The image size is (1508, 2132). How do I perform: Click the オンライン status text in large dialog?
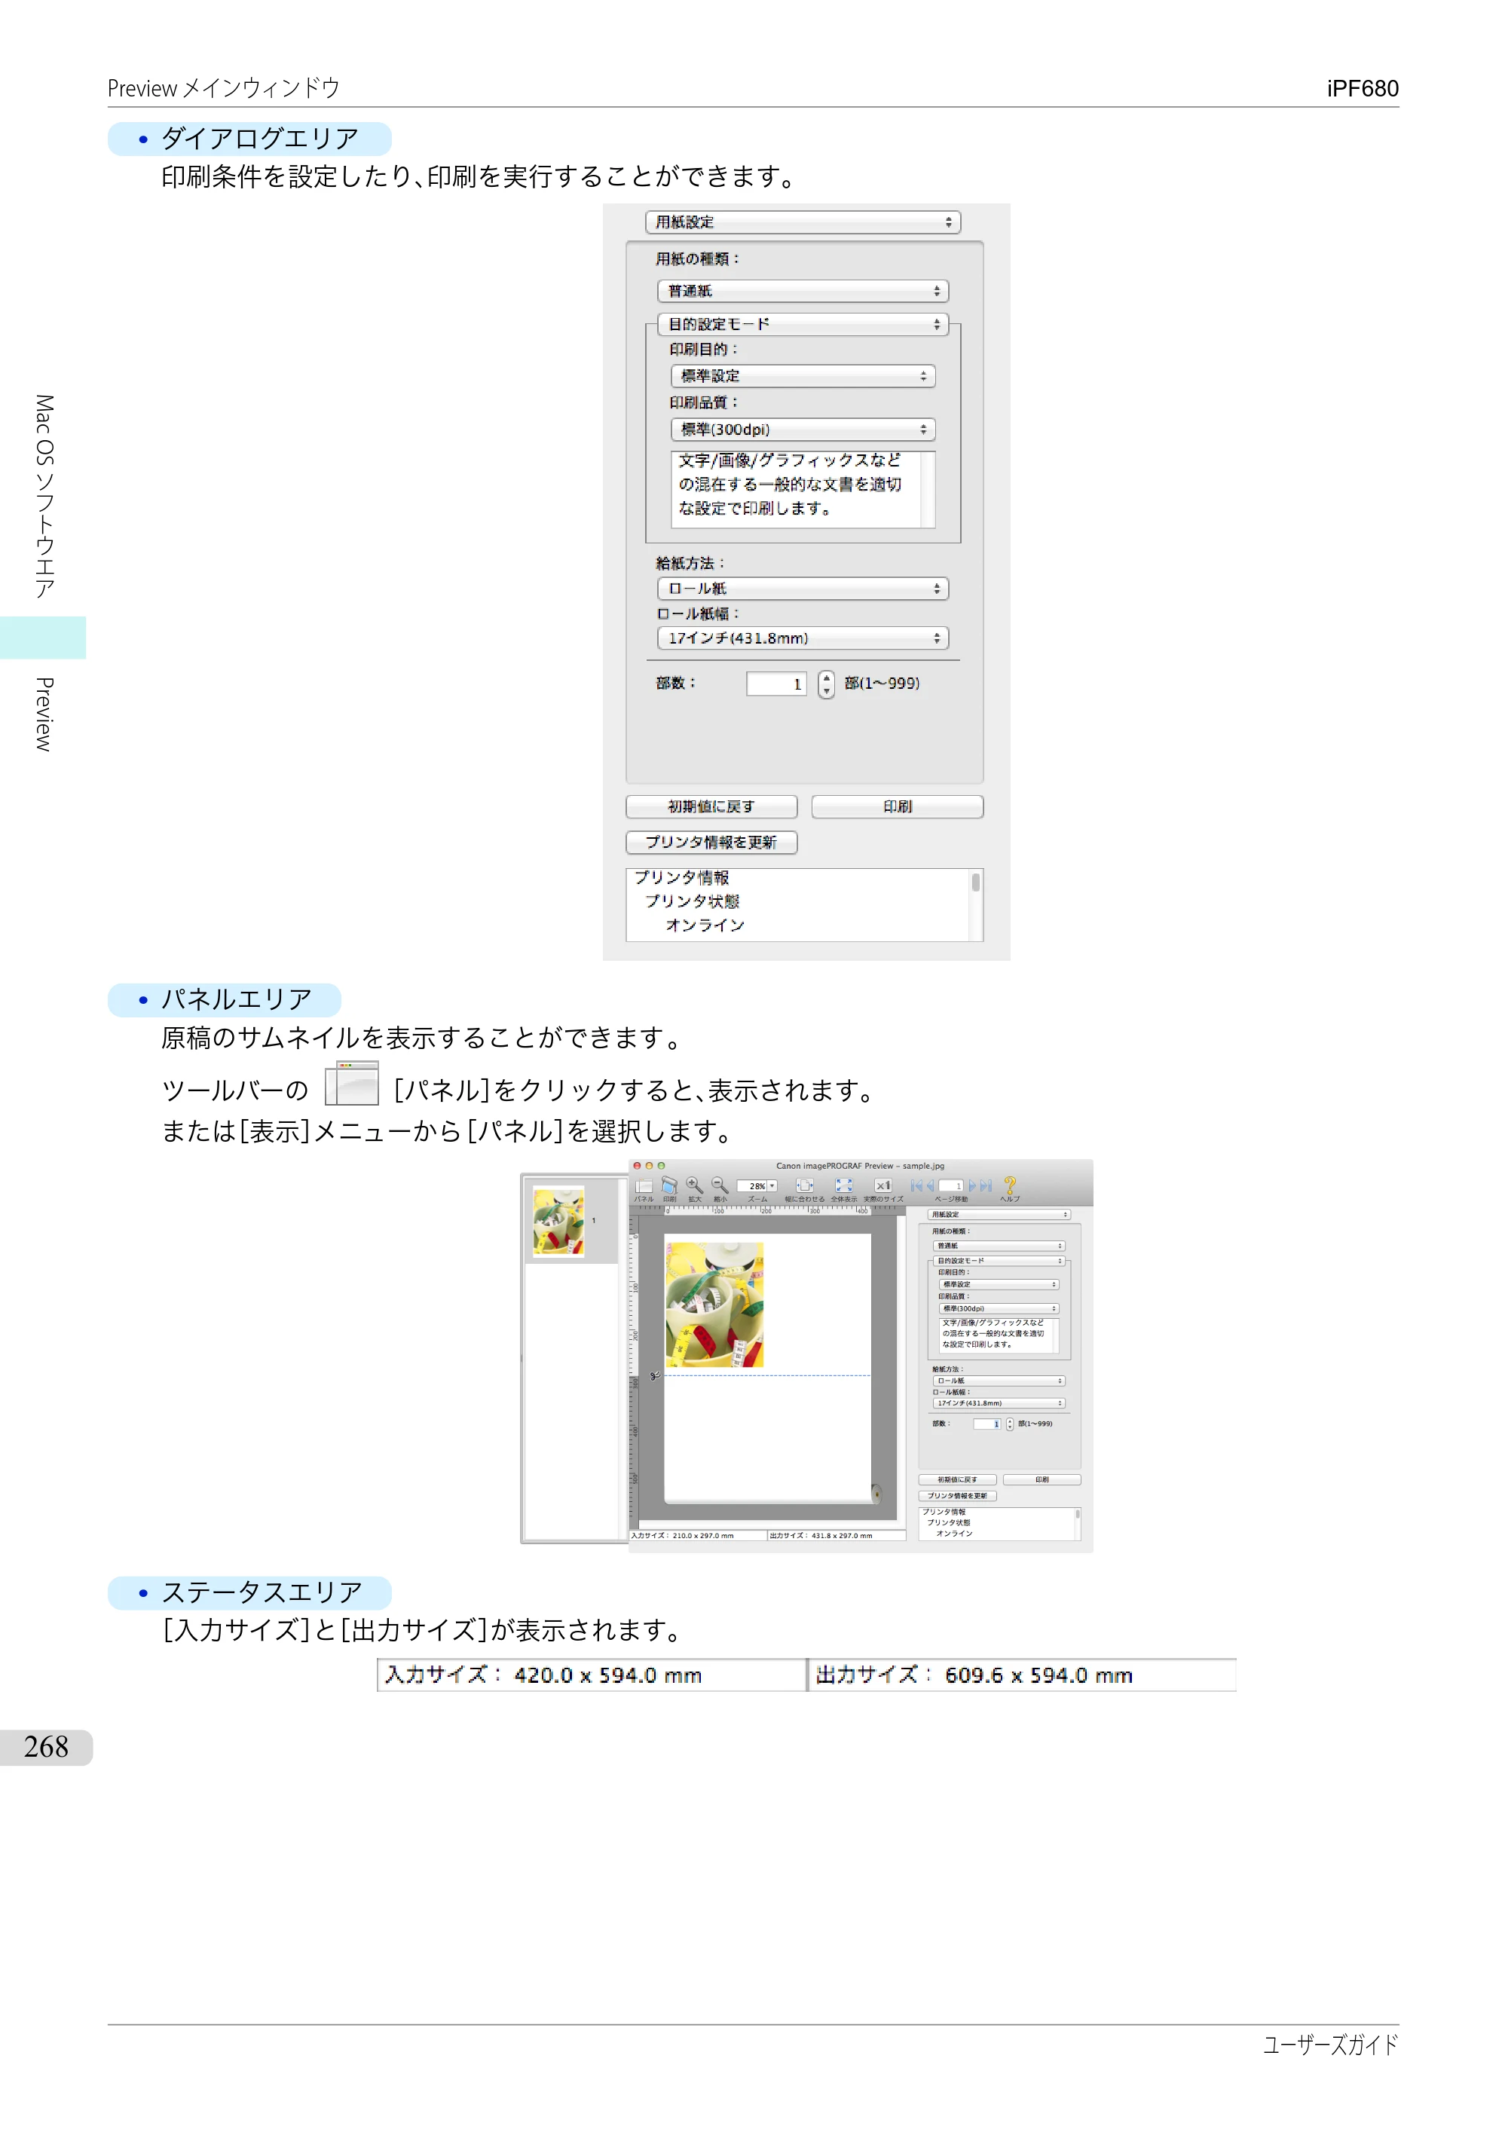pyautogui.click(x=705, y=925)
